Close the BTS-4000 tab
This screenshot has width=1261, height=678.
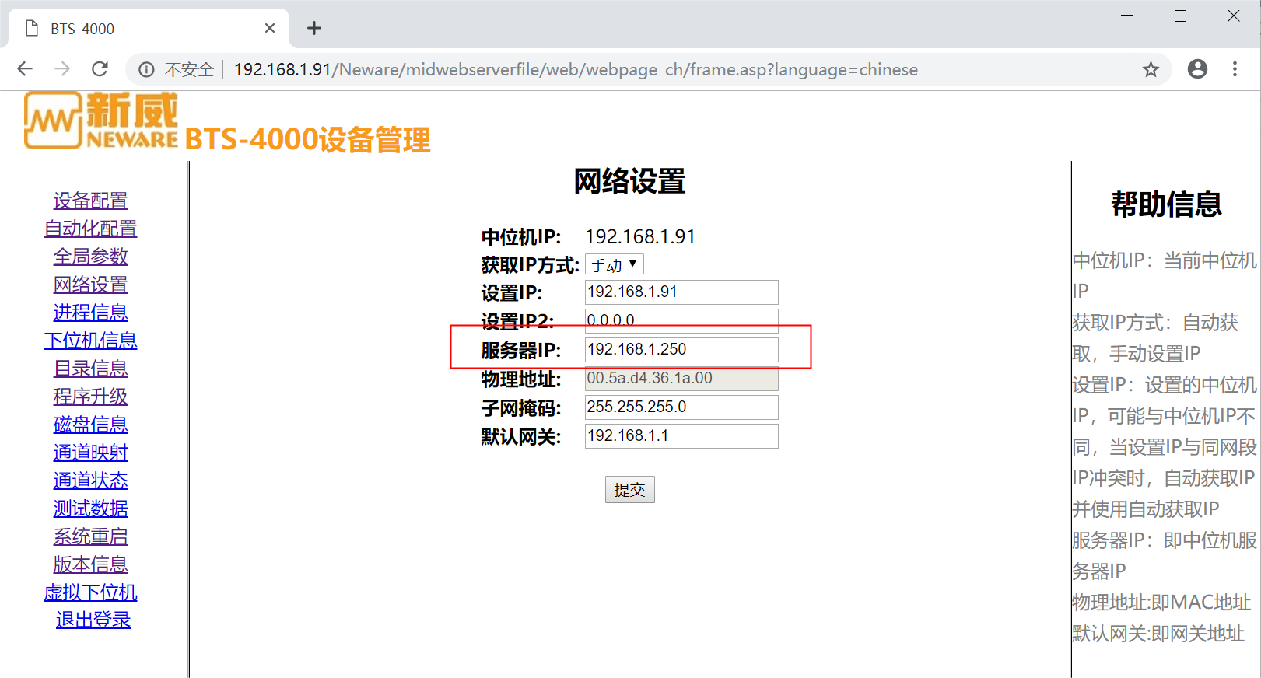click(x=270, y=28)
